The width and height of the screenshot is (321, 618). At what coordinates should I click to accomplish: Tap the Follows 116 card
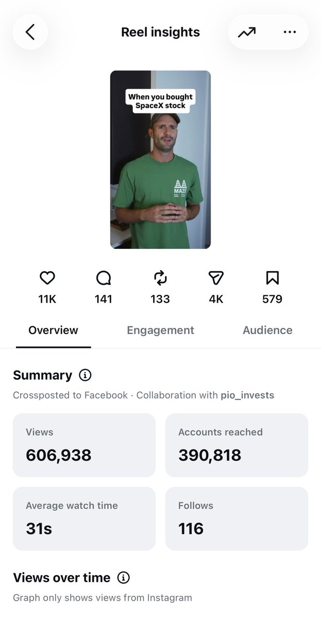coord(236,519)
